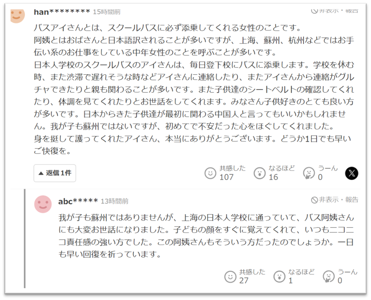Image resolution: width=371 pixels, height=300 pixels.
Task: Click the 107 共感した count
Action: point(226,177)
